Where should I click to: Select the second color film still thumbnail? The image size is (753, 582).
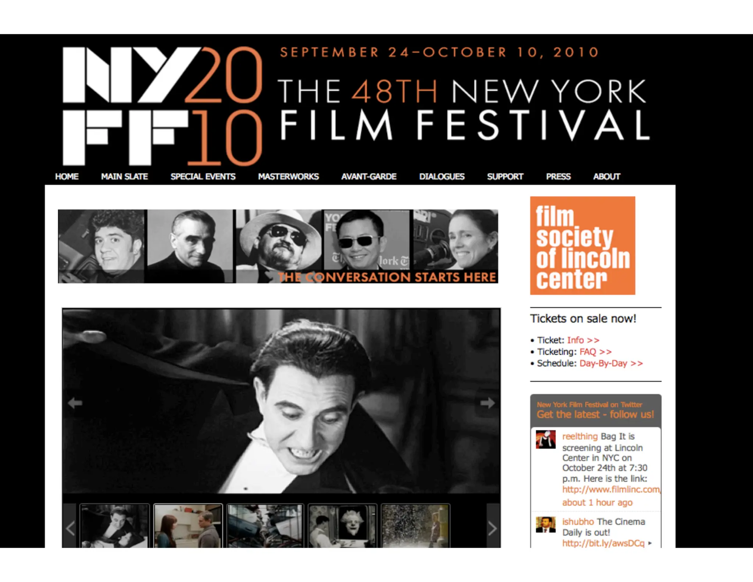click(265, 526)
